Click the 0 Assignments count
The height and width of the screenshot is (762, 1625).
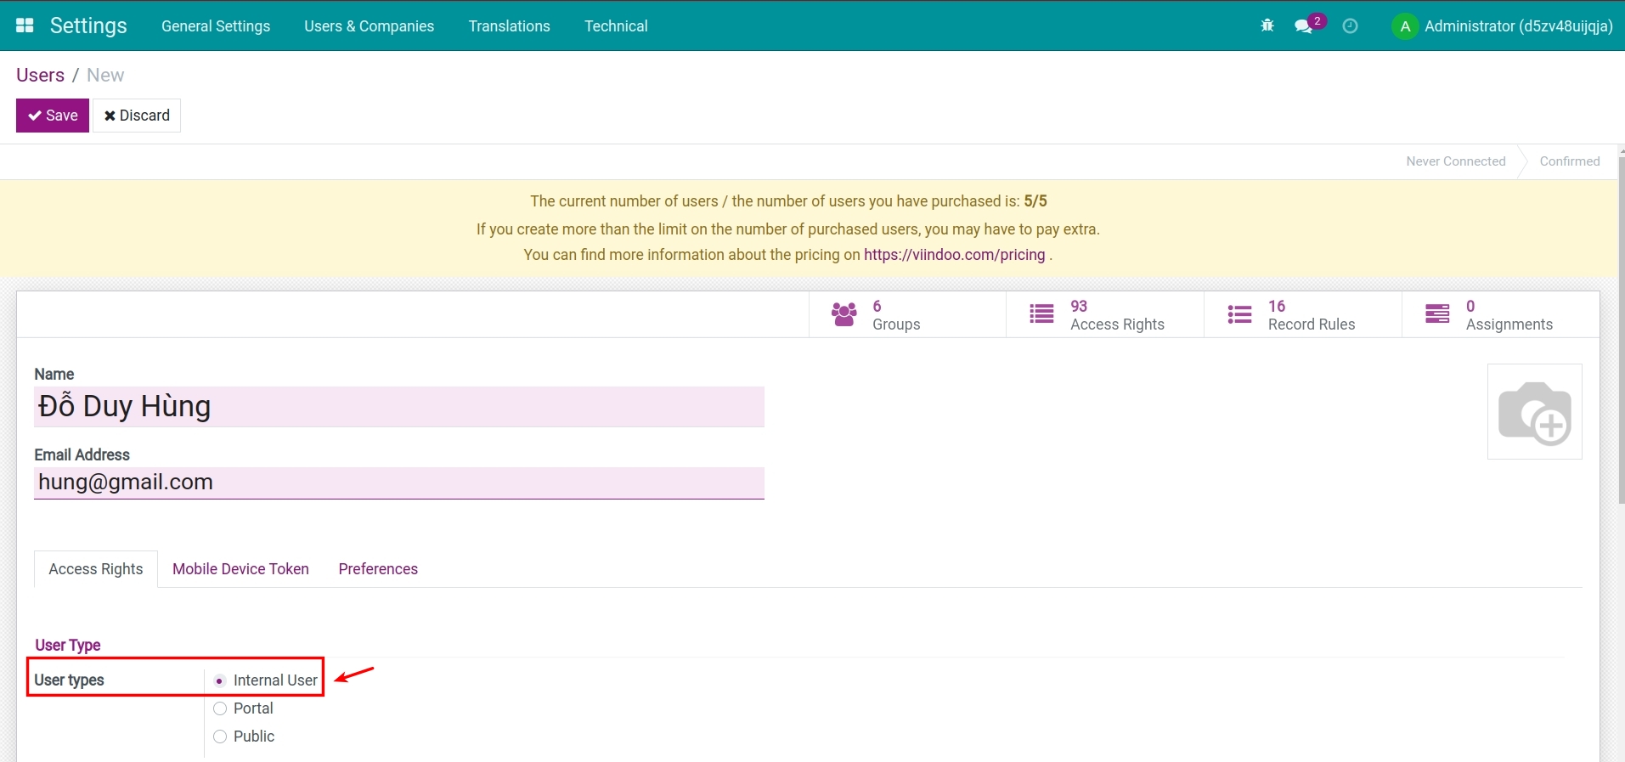click(x=1470, y=306)
